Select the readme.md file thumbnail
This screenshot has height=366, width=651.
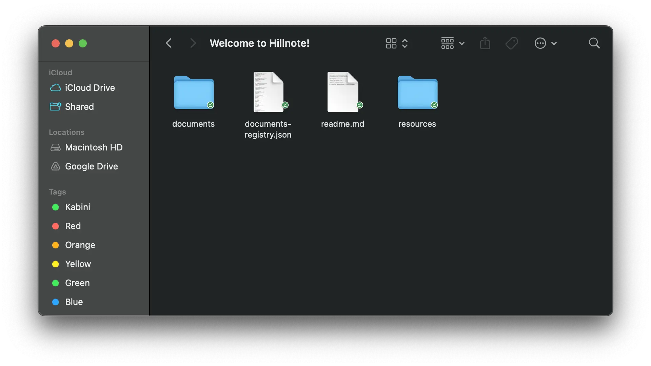[342, 92]
